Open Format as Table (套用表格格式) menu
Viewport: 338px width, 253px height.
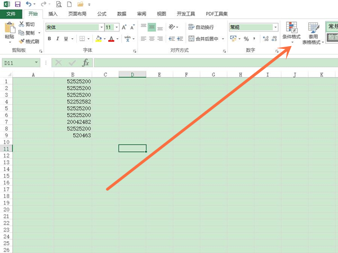click(313, 33)
